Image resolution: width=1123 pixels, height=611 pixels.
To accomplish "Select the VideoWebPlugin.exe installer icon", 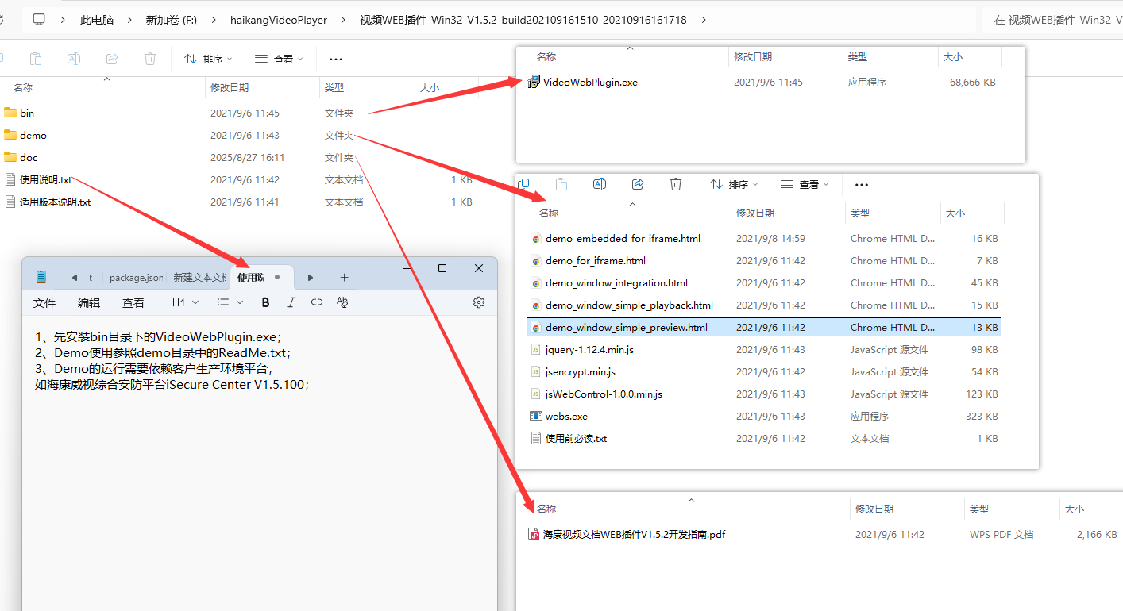I will point(534,82).
